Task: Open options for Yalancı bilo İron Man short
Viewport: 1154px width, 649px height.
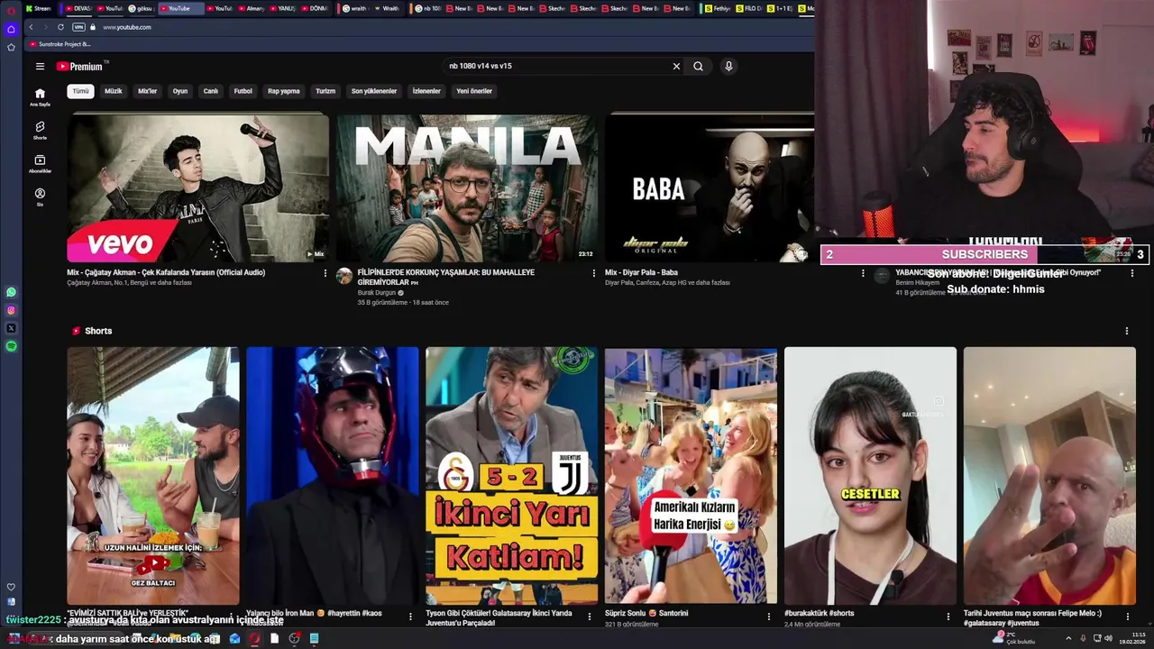Action: point(410,617)
